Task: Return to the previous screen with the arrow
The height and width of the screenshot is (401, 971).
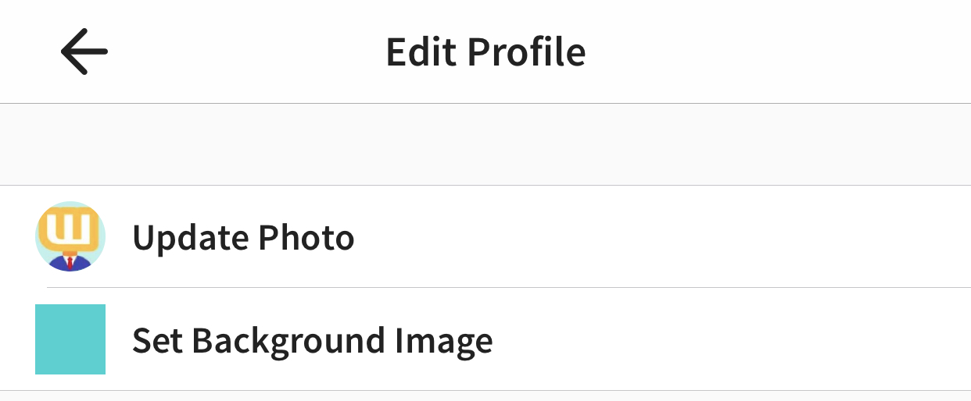Action: coord(84,51)
